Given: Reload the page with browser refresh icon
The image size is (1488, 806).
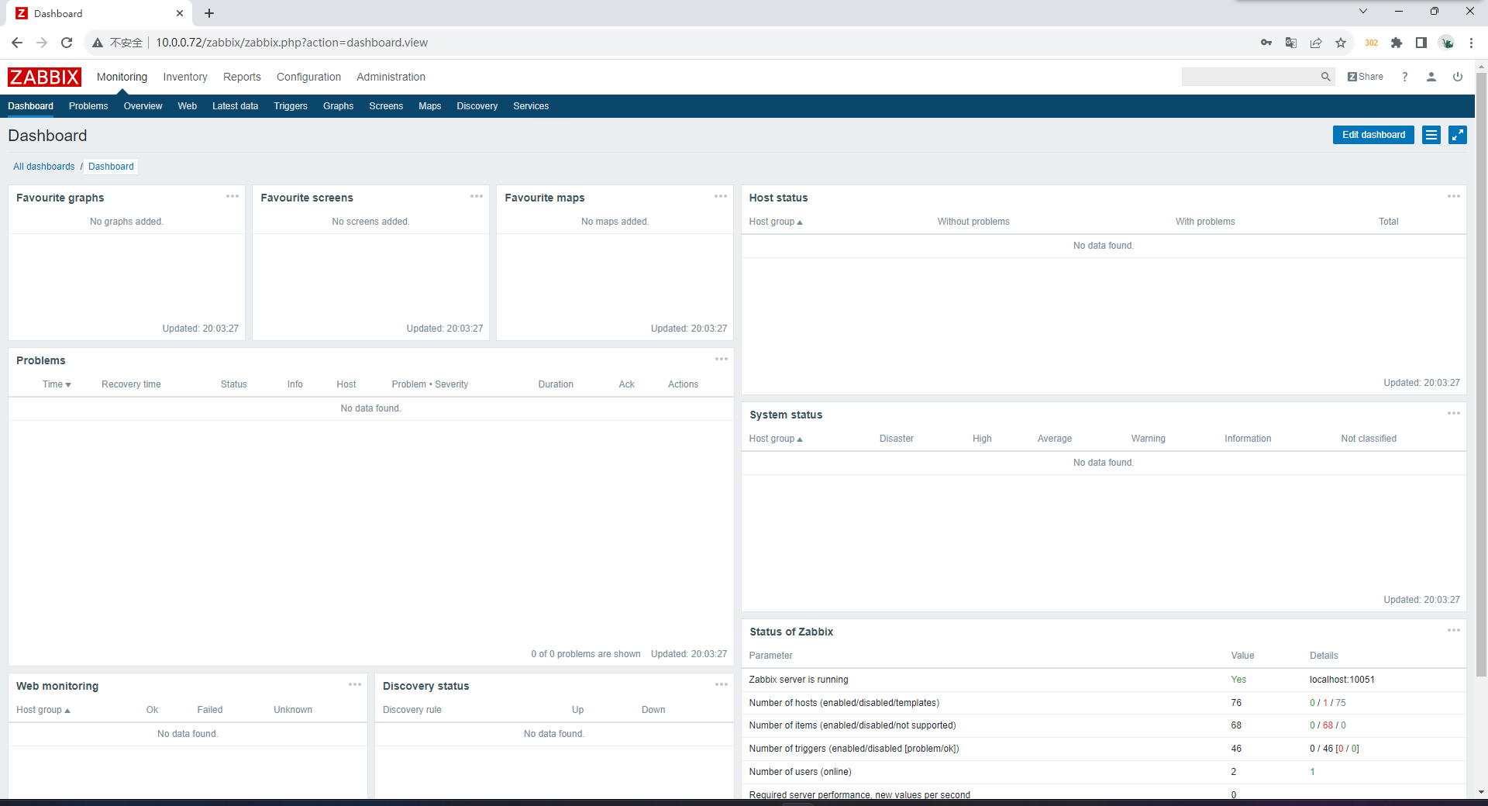Looking at the screenshot, I should click(x=67, y=43).
